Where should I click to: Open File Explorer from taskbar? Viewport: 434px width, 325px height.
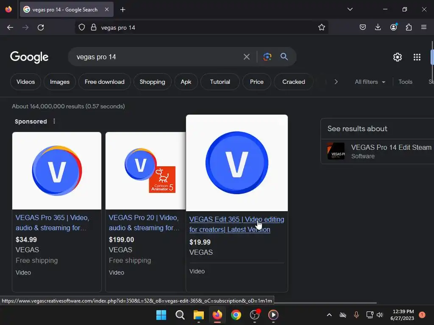[x=198, y=315]
